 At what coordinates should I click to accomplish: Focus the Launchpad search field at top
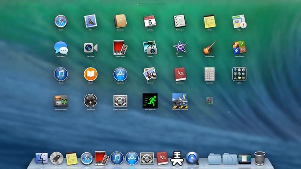(150, 4)
